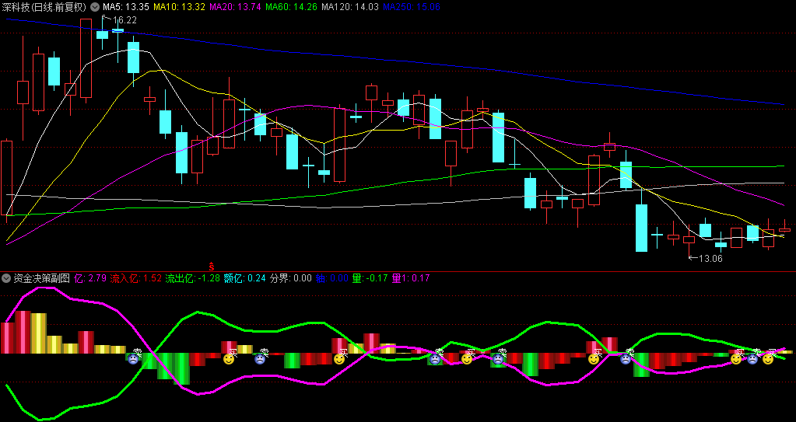Click the MA120: 14.03 label

(x=350, y=7)
